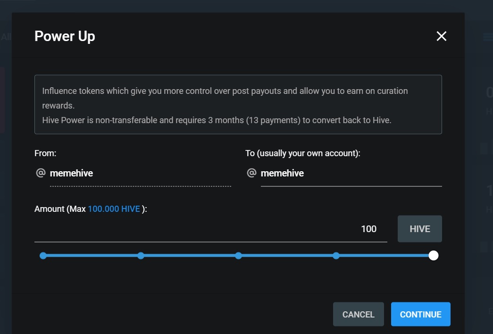Click the 'From:' label
Screen dimensions: 493x334
coord(45,153)
